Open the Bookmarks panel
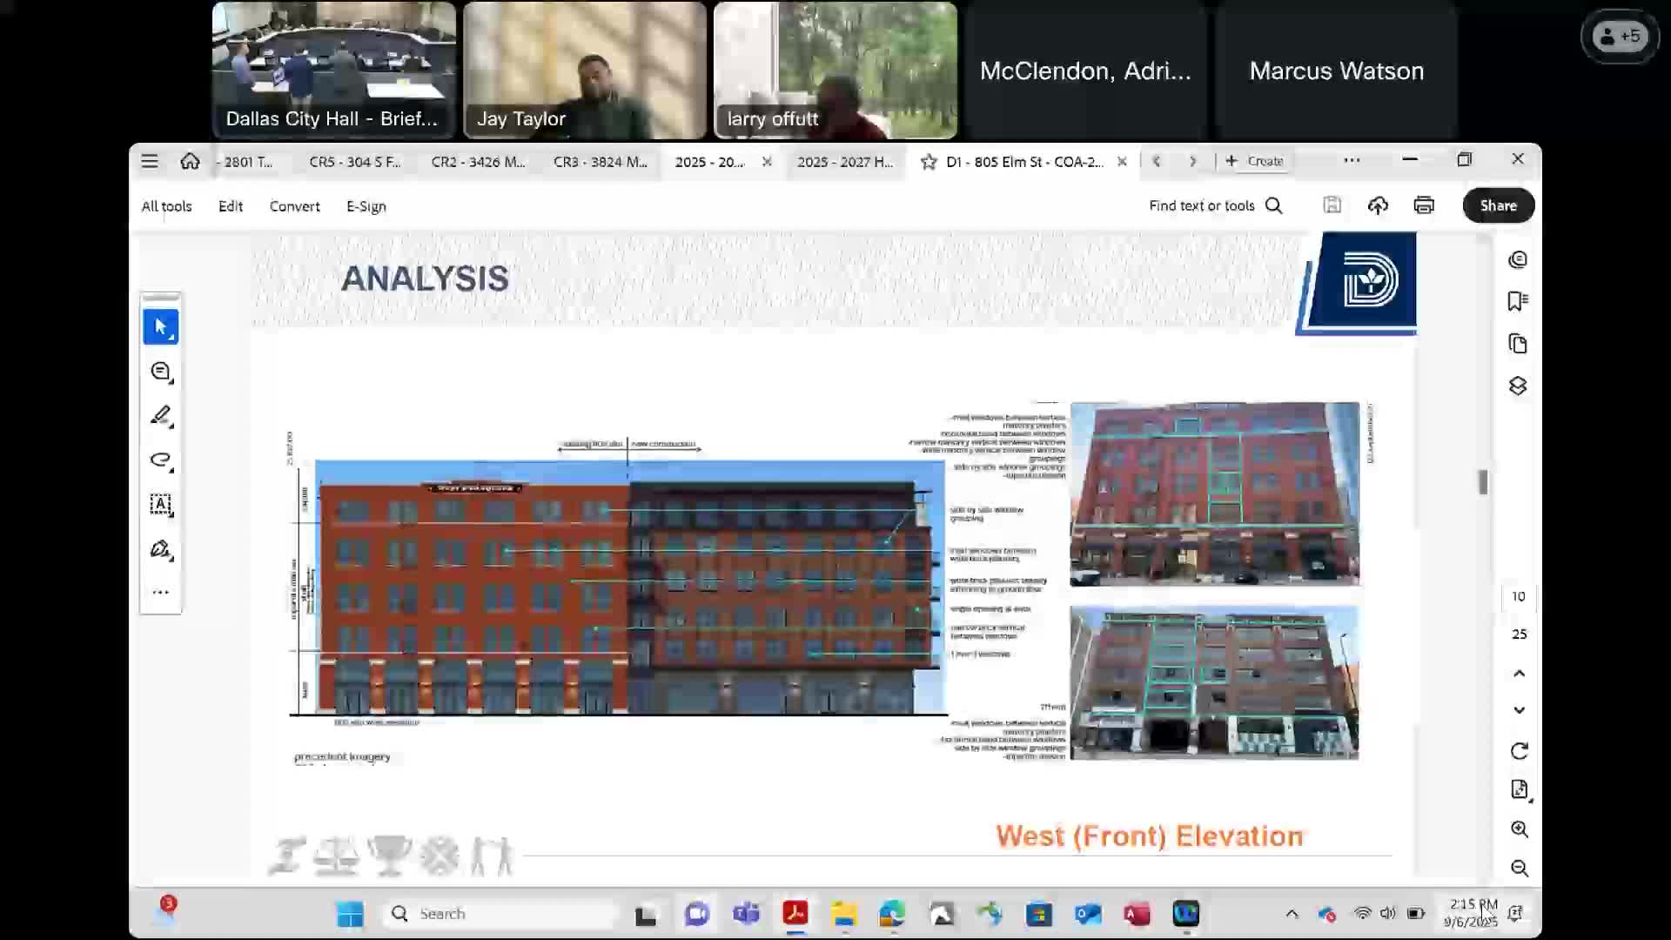The width and height of the screenshot is (1671, 940). pos(1518,300)
